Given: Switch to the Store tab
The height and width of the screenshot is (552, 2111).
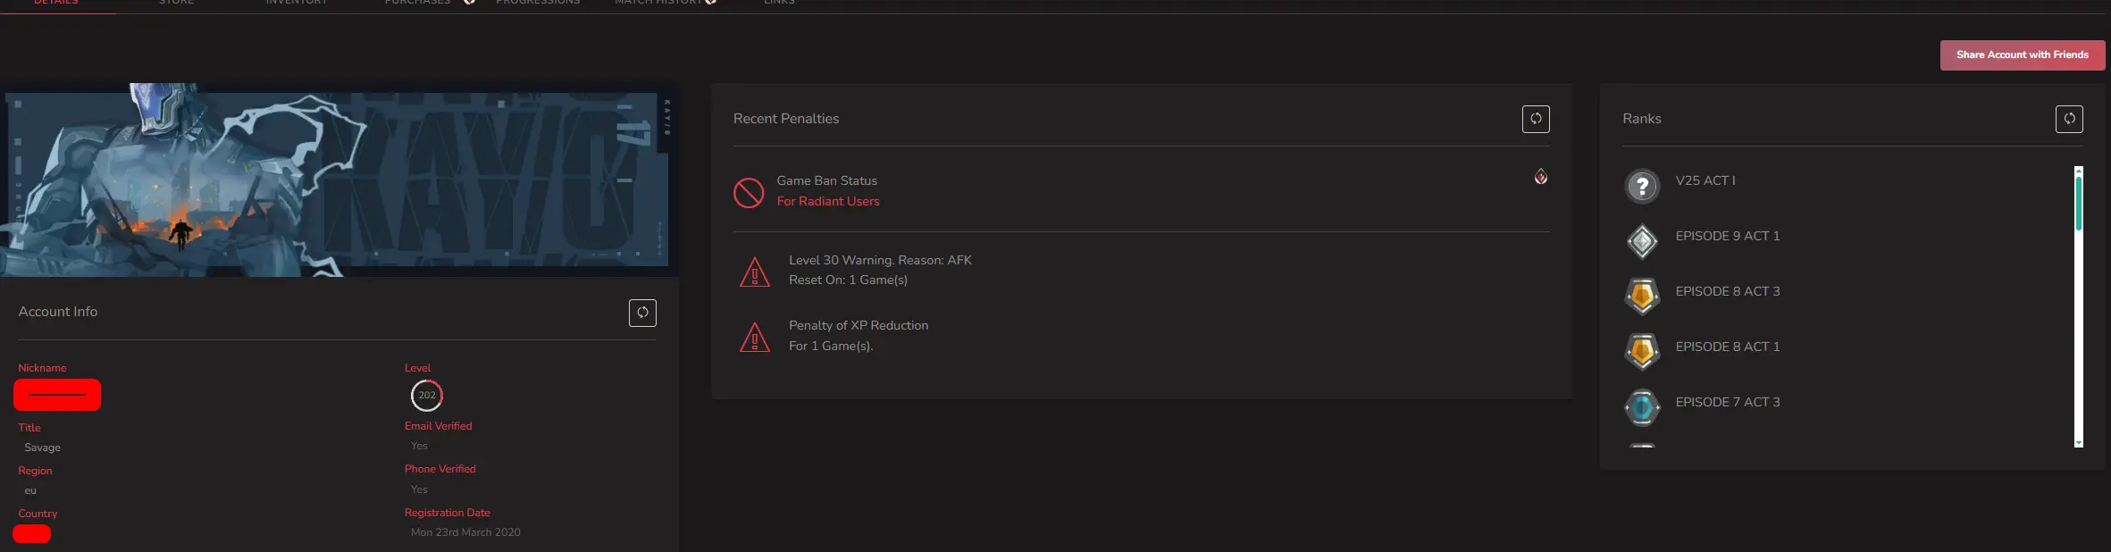Looking at the screenshot, I should pos(176,3).
